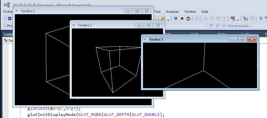Expand the debug toolbar overflow arrow
Image resolution: width=267 pixels, height=118 pixels.
click(238, 19)
